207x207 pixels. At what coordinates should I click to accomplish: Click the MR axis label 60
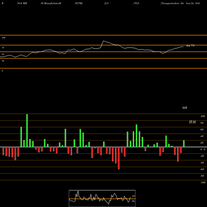202,130
